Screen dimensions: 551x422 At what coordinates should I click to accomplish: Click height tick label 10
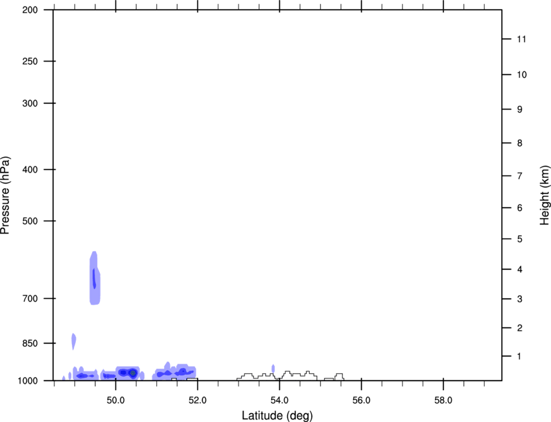[521, 75]
